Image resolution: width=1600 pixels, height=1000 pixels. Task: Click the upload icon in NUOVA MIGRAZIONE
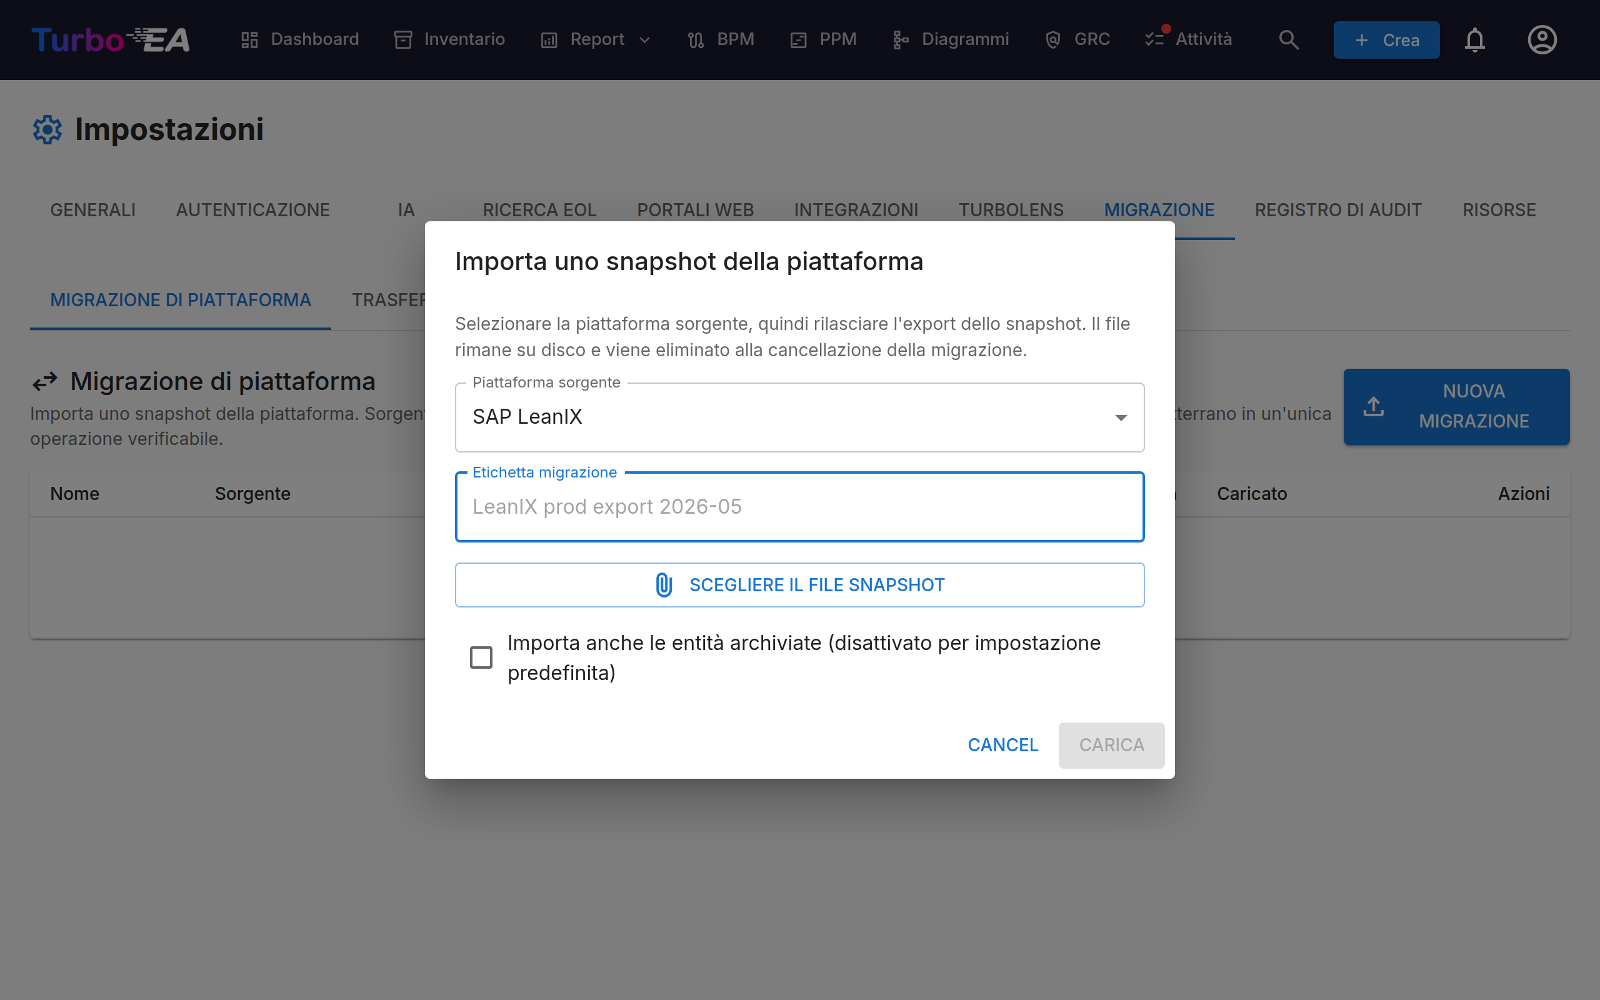point(1373,406)
